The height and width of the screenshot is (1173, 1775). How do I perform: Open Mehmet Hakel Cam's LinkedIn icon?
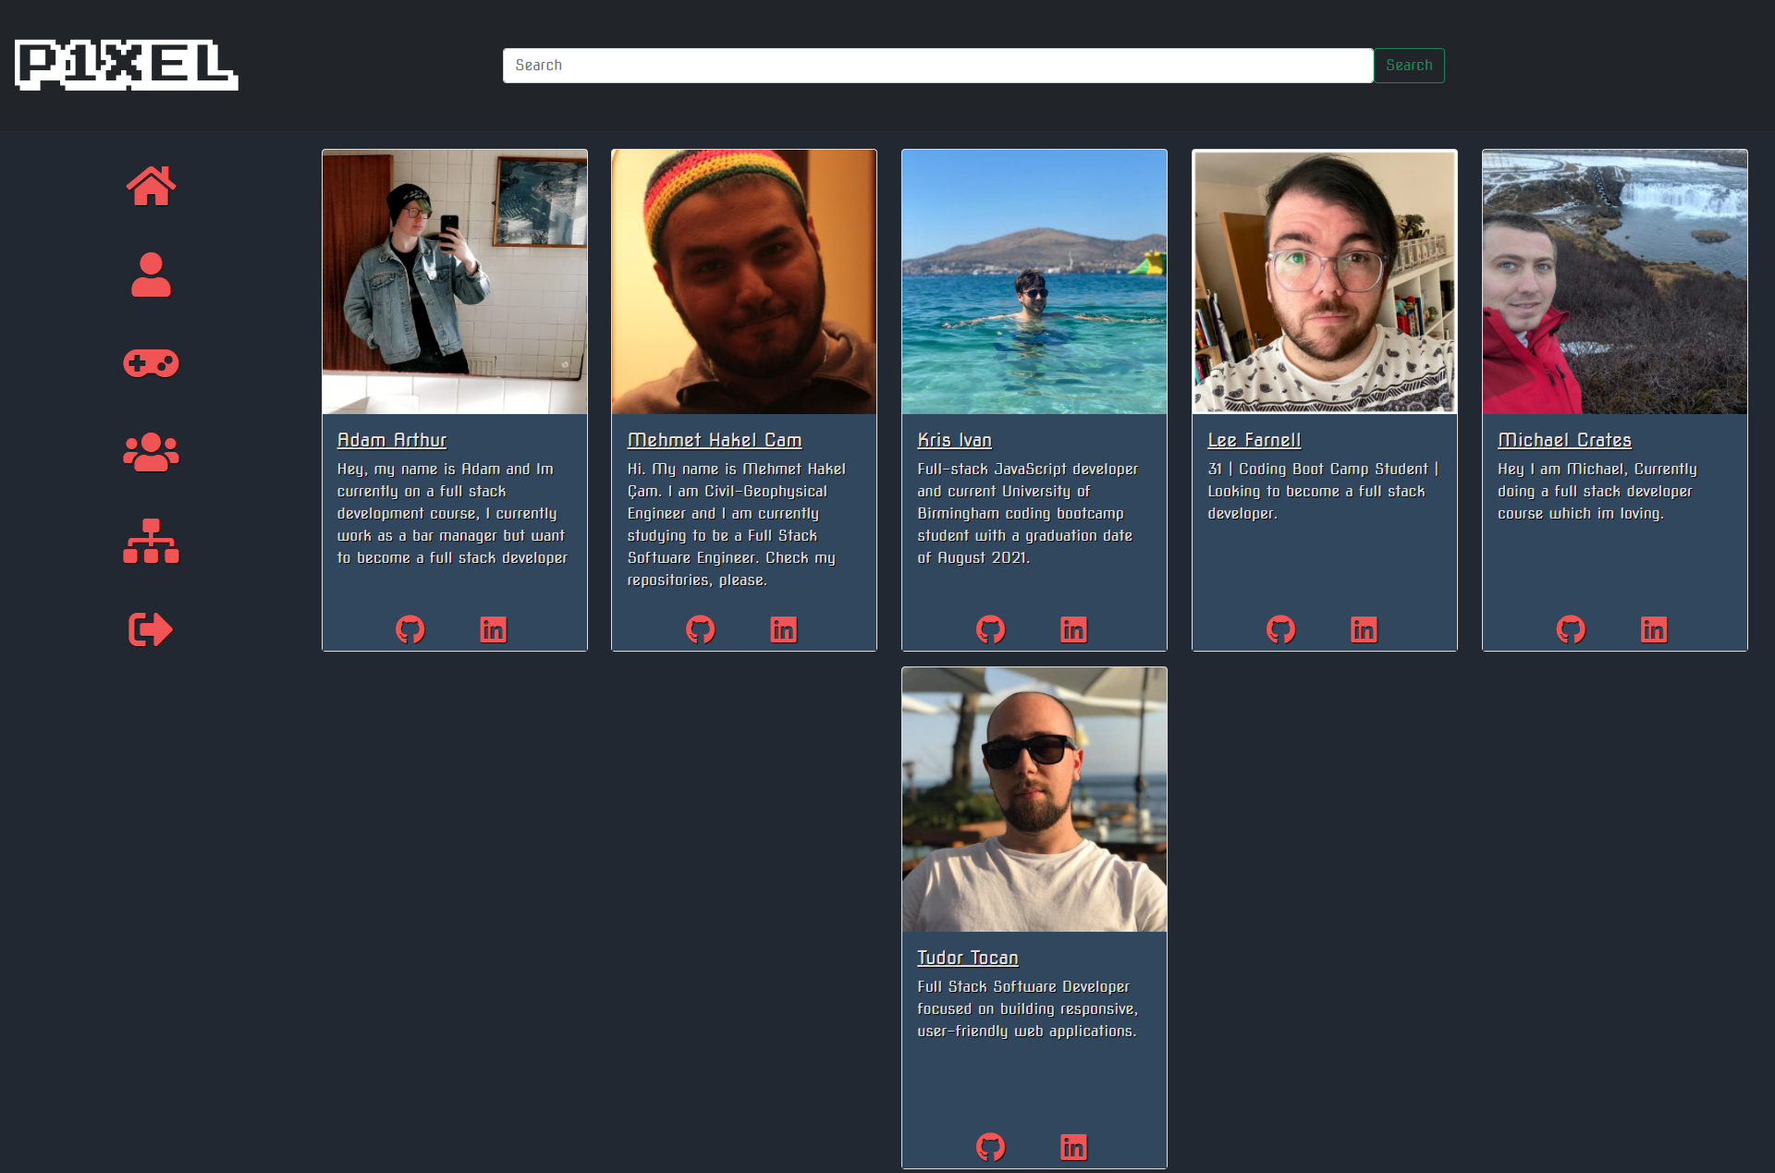(783, 629)
